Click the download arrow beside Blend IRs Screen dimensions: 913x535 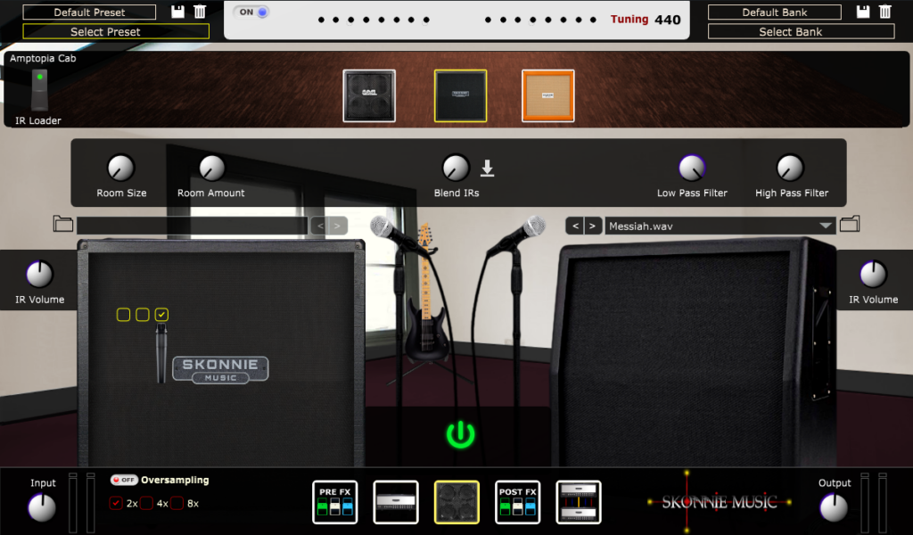488,169
